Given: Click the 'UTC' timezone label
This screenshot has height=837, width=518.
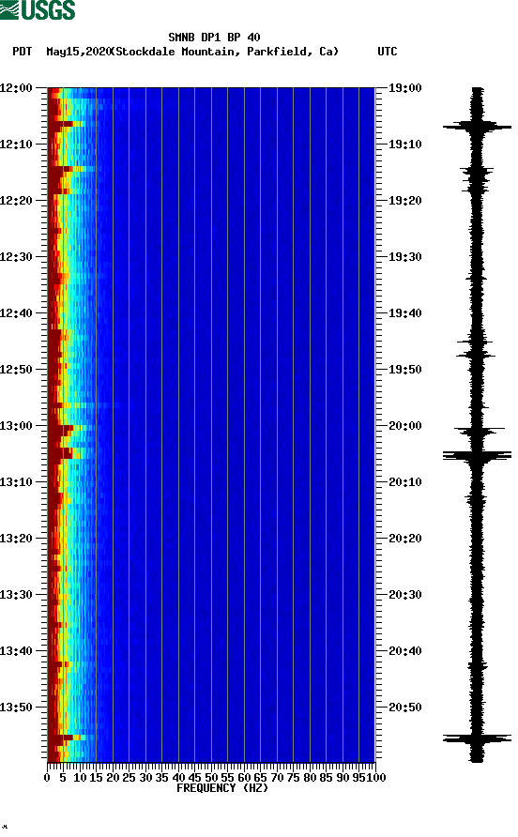Looking at the screenshot, I should click(x=388, y=52).
